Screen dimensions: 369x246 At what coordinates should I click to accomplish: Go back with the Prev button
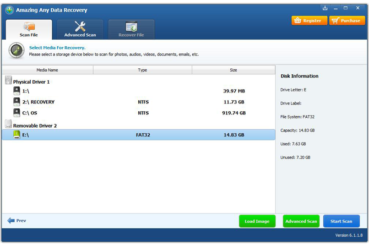point(17,221)
